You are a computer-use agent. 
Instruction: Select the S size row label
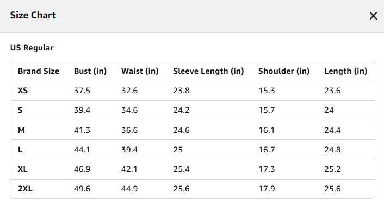pyautogui.click(x=20, y=110)
